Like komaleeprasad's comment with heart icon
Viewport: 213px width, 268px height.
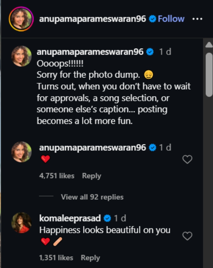point(187,236)
